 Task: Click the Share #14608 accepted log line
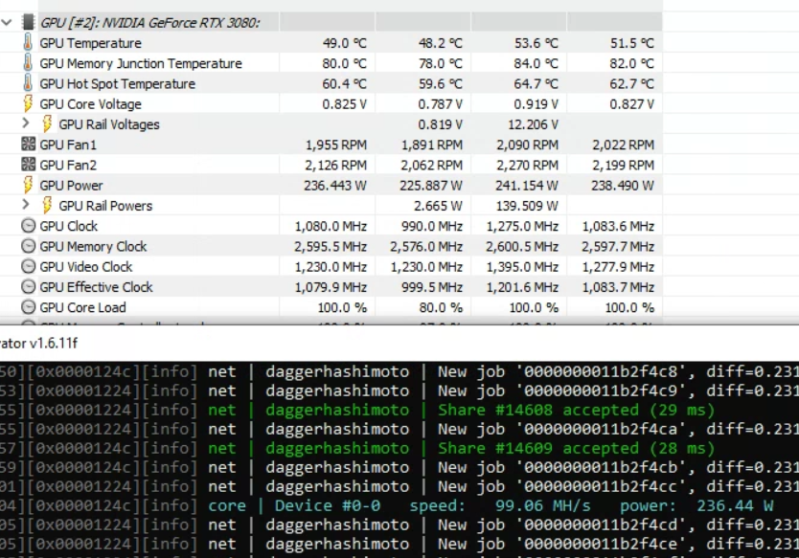coord(356,410)
